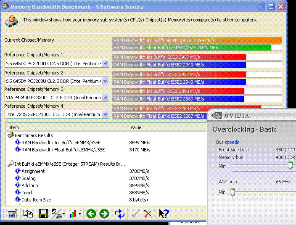Image resolution: width=296 pixels, height=225 pixels.
Task: Click the Memory bus slider handle
Action: tap(290, 166)
